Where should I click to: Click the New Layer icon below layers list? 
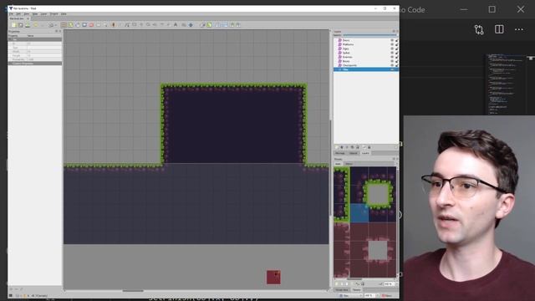click(336, 147)
